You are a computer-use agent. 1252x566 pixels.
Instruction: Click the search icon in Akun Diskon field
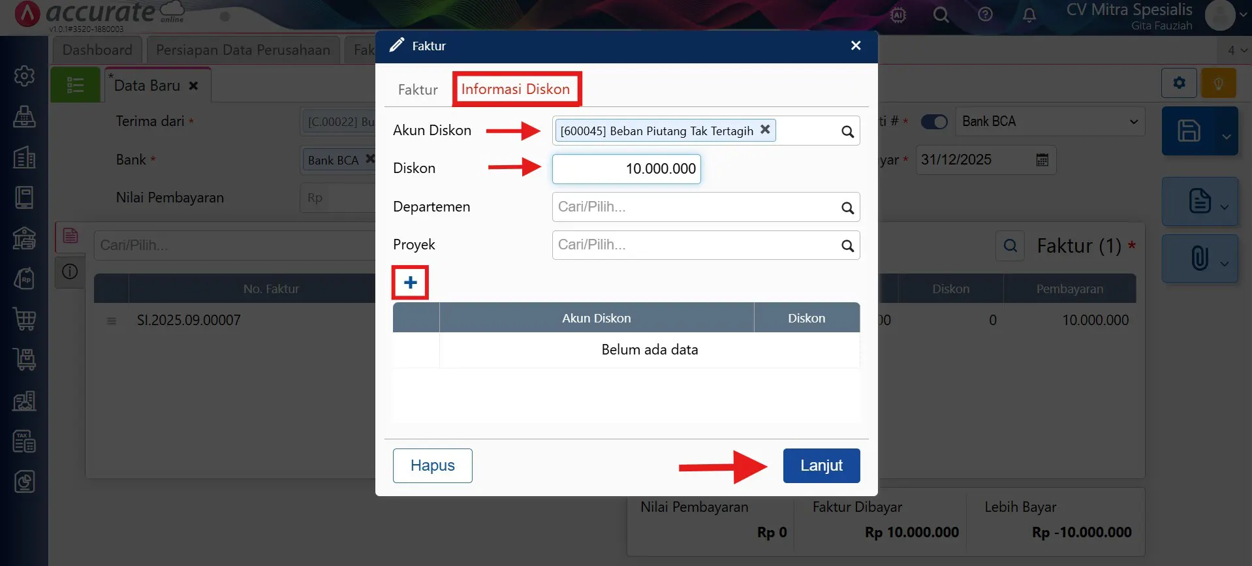click(x=847, y=131)
